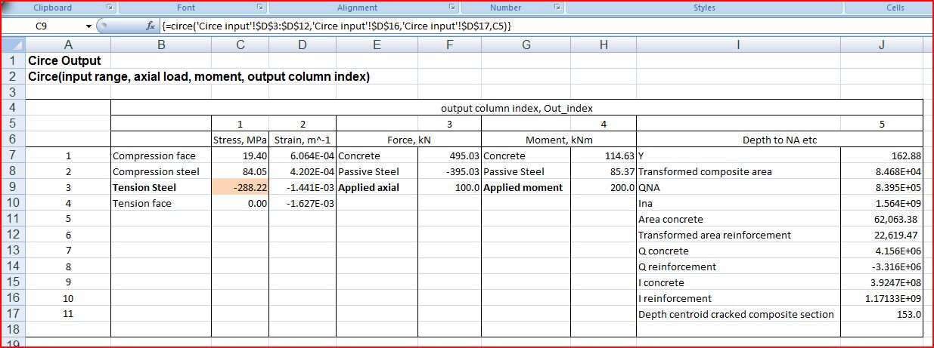Viewport: 934px width, 348px height.
Task: Select column C header
Action: click(240, 45)
